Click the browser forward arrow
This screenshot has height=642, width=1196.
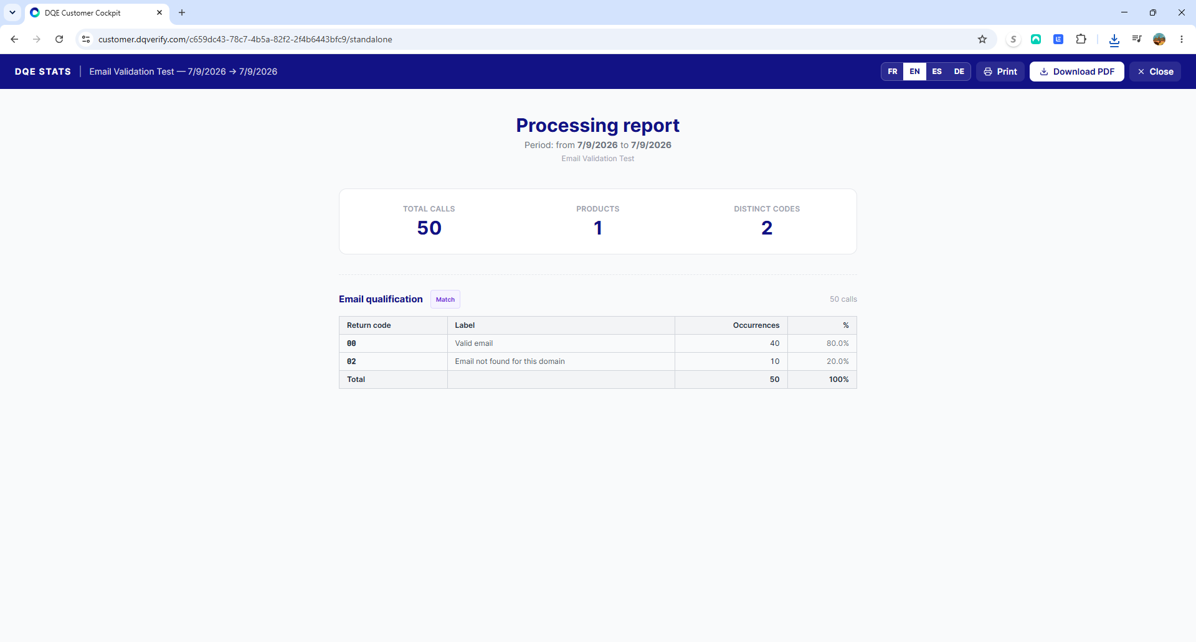[37, 39]
